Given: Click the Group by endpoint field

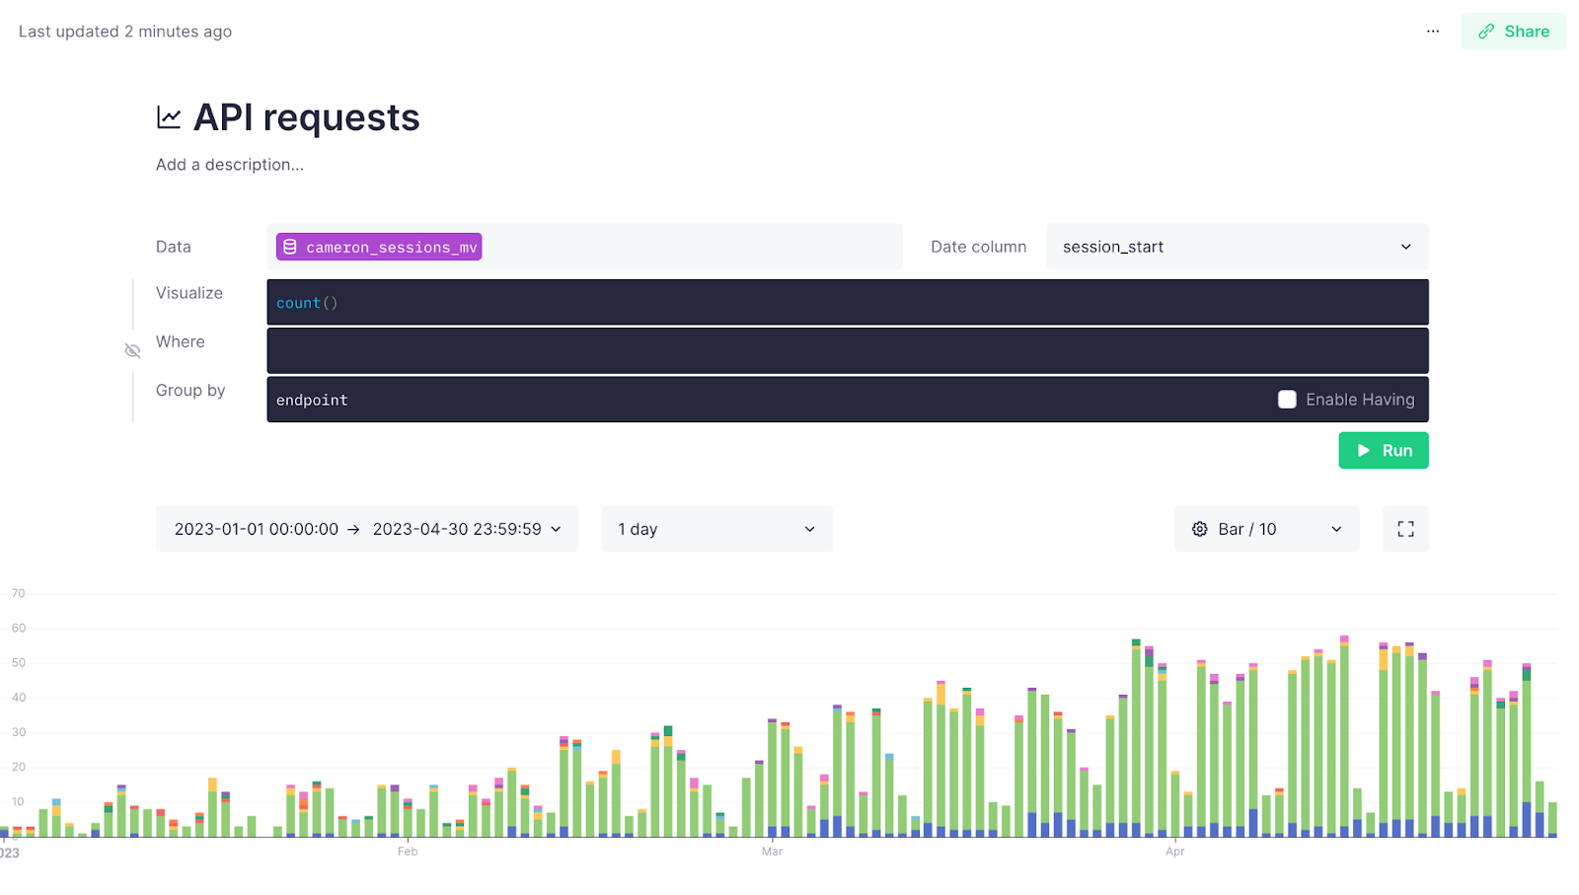Looking at the screenshot, I should point(770,400).
